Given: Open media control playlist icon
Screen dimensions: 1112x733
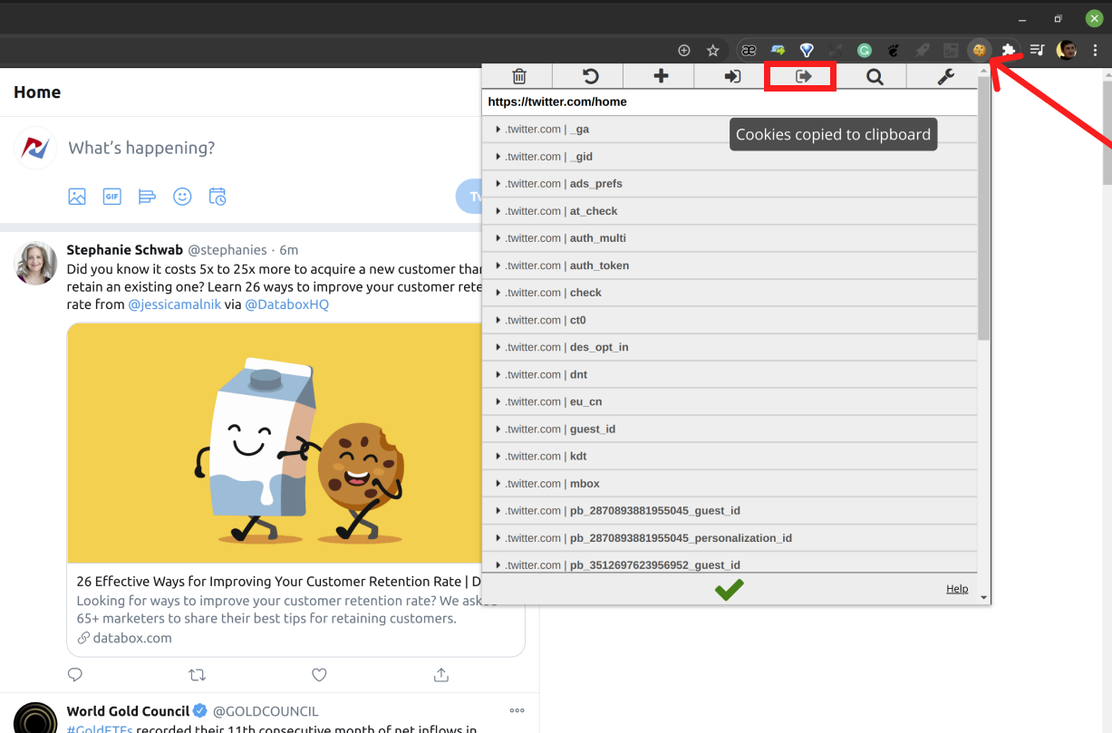Looking at the screenshot, I should 1038,51.
